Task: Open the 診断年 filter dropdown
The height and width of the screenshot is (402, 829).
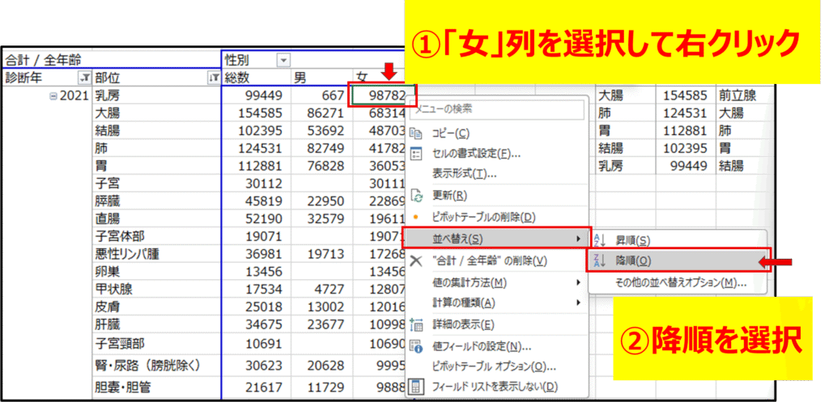Action: coord(83,78)
